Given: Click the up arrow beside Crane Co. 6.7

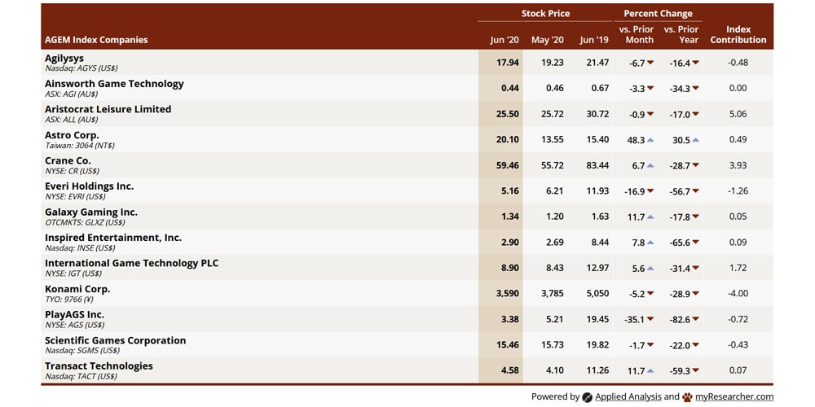Looking at the screenshot, I should (650, 165).
